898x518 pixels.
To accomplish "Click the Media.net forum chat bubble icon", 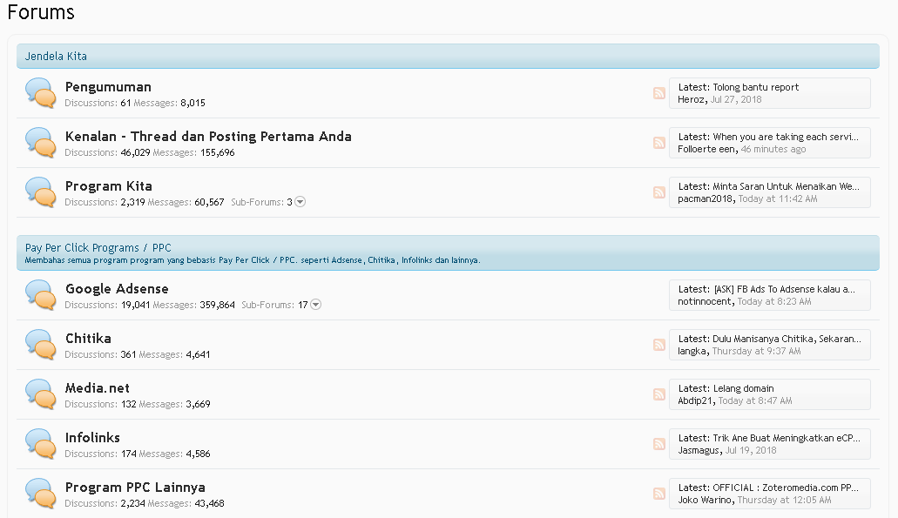I will [41, 394].
